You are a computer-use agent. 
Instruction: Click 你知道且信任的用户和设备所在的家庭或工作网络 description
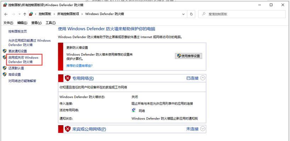(x=93, y=87)
